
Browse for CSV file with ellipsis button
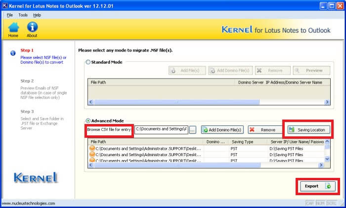tap(193, 130)
